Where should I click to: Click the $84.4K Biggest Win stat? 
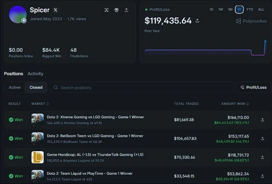click(x=52, y=53)
